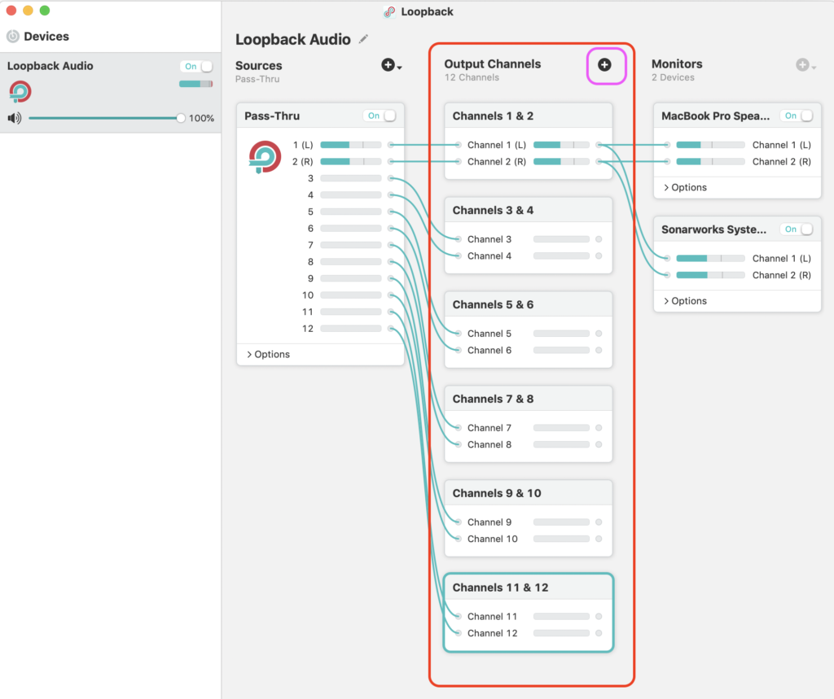The image size is (834, 699).
Task: Click the output connector dot of Channel 1 (L)
Action: coord(599,145)
